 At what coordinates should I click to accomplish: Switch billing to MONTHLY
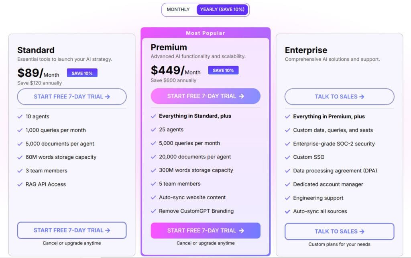(178, 9)
